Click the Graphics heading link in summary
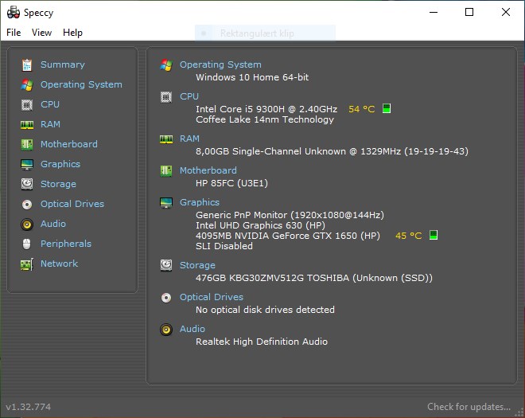525x418 pixels. (x=200, y=202)
